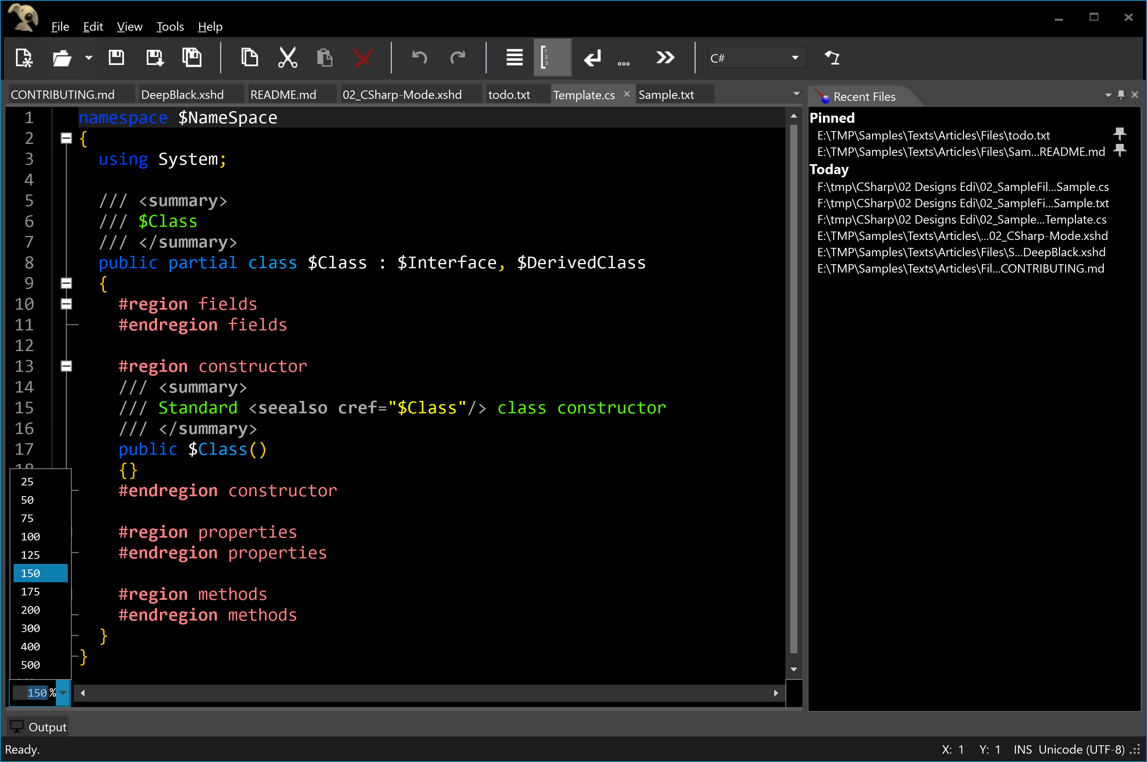Switch to the 02_CSharp-Mode.xshd tab
The image size is (1147, 762).
pos(410,94)
